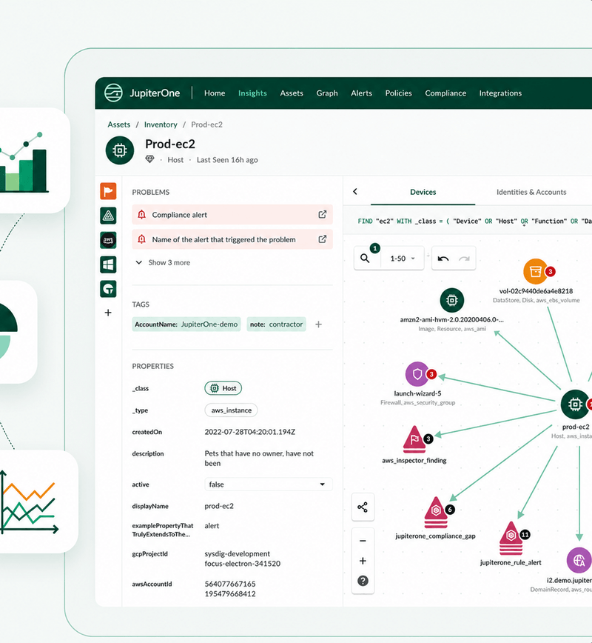Viewport: 592px width, 643px height.
Task: Go to Assets in top navigation bar
Action: point(292,93)
